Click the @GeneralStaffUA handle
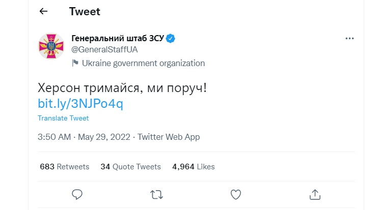The height and width of the screenshot is (210, 380). pos(104,50)
